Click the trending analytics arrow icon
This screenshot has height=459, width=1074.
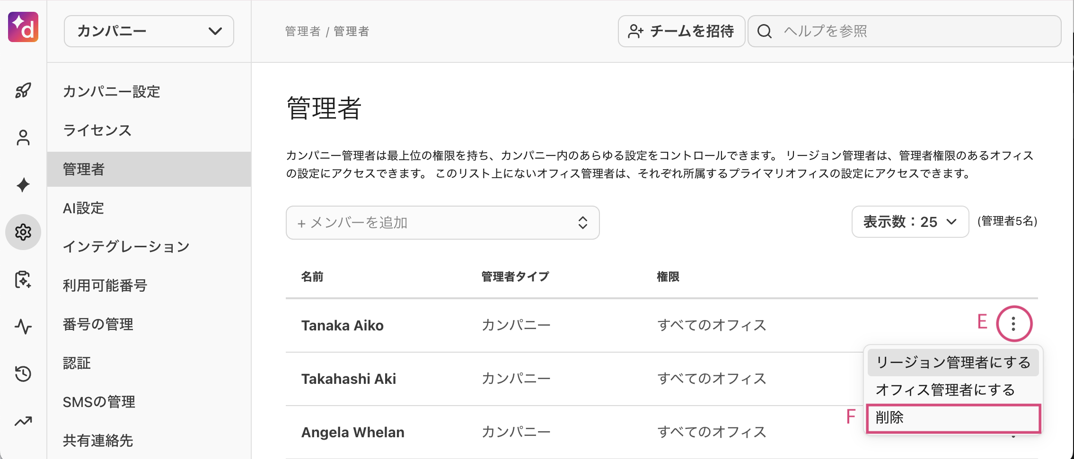tap(23, 421)
